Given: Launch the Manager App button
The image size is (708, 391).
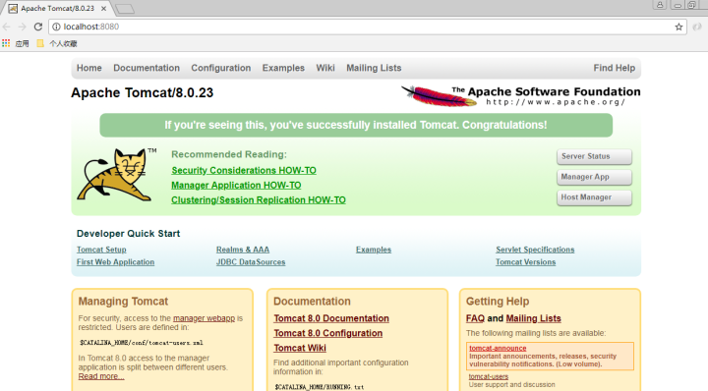Looking at the screenshot, I should [x=594, y=177].
